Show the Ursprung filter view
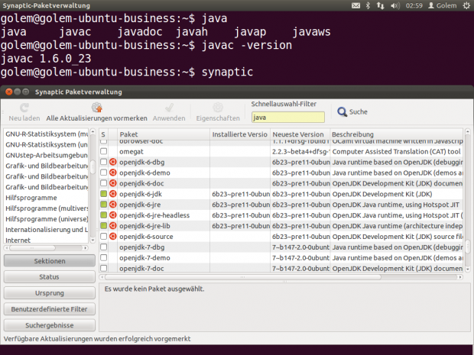 coord(49,293)
